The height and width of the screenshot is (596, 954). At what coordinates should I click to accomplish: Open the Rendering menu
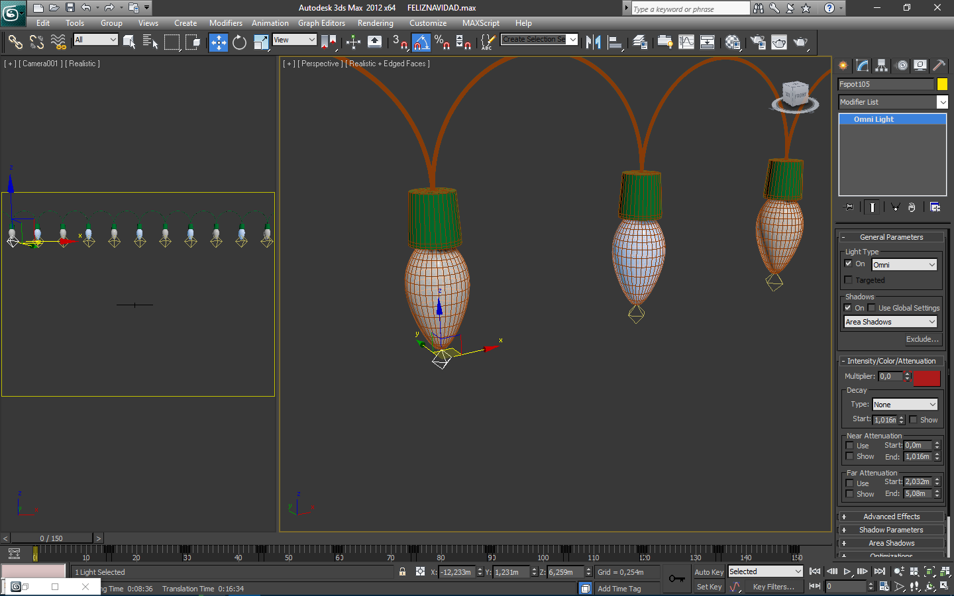376,23
